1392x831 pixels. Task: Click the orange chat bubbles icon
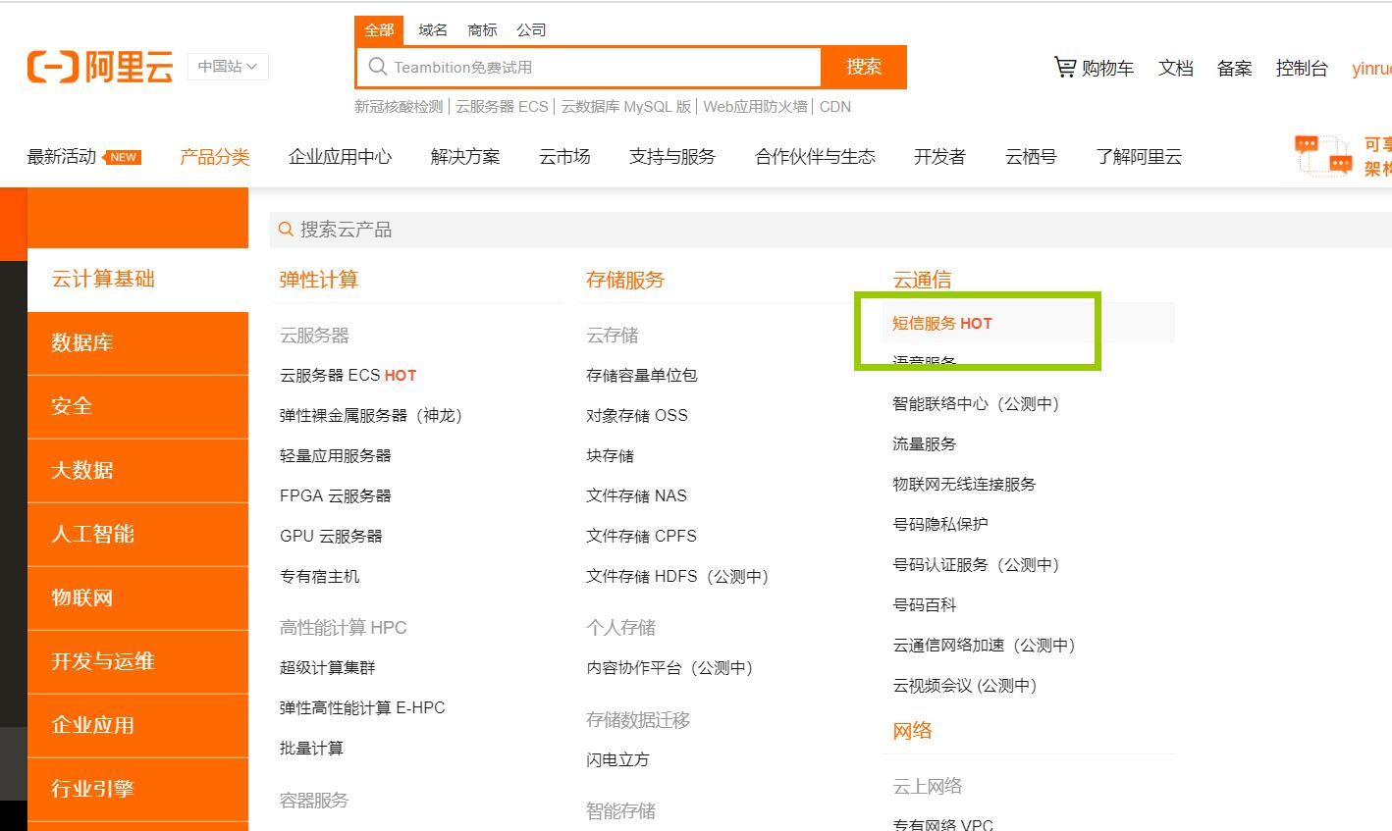coord(1323,156)
